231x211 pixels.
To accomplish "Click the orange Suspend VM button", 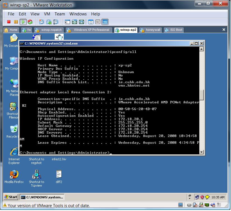I will pyautogui.click(x=16, y=22).
